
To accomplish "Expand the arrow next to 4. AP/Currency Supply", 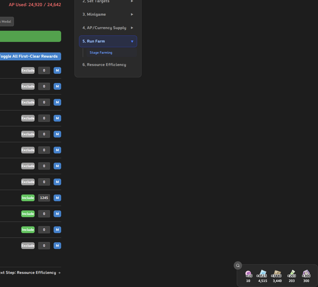I will click(x=132, y=28).
